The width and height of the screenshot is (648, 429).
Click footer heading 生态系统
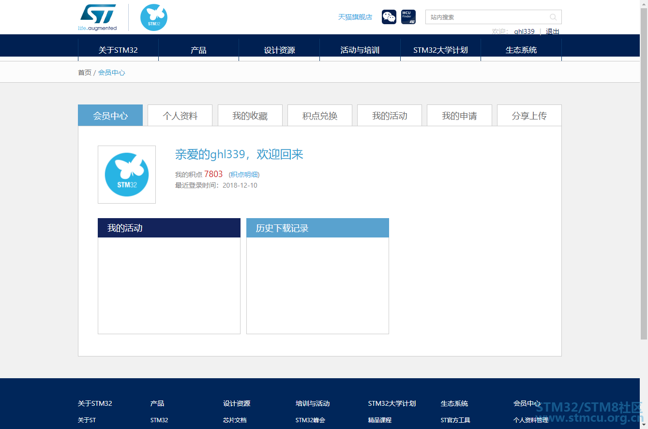pos(454,403)
